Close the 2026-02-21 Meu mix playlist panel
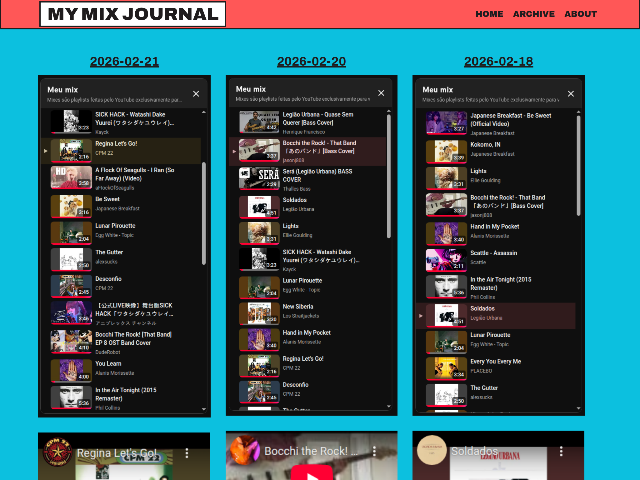Screen dimensions: 640x480 [196, 93]
